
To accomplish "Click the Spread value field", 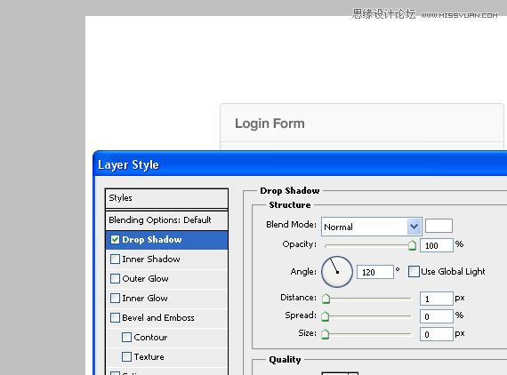I will [x=437, y=316].
